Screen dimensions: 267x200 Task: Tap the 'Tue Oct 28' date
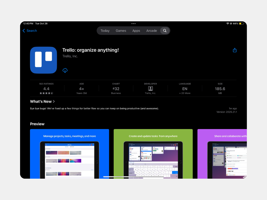(x=41, y=23)
